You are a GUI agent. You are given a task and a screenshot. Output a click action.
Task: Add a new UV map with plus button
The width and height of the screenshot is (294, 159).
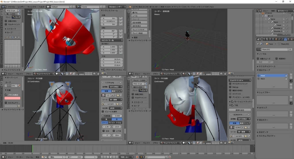coord(291,112)
